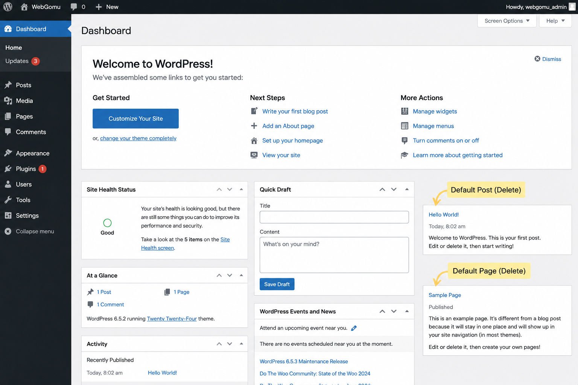The width and height of the screenshot is (578, 385).
Task: Click the edit icon beside blog post link
Action: pos(254,111)
